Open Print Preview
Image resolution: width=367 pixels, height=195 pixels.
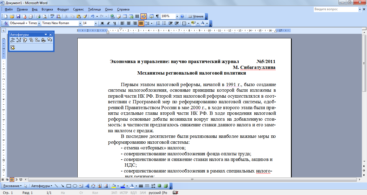point(44,16)
